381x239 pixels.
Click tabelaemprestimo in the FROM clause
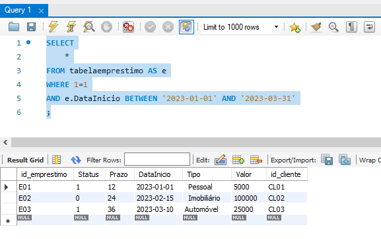[x=106, y=71]
